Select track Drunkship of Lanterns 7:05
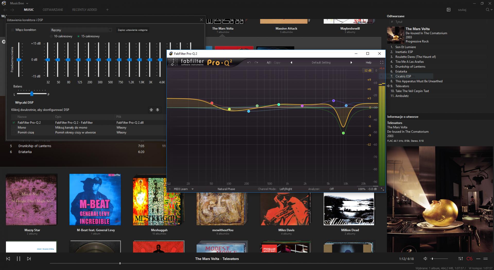 pyautogui.click(x=81, y=146)
